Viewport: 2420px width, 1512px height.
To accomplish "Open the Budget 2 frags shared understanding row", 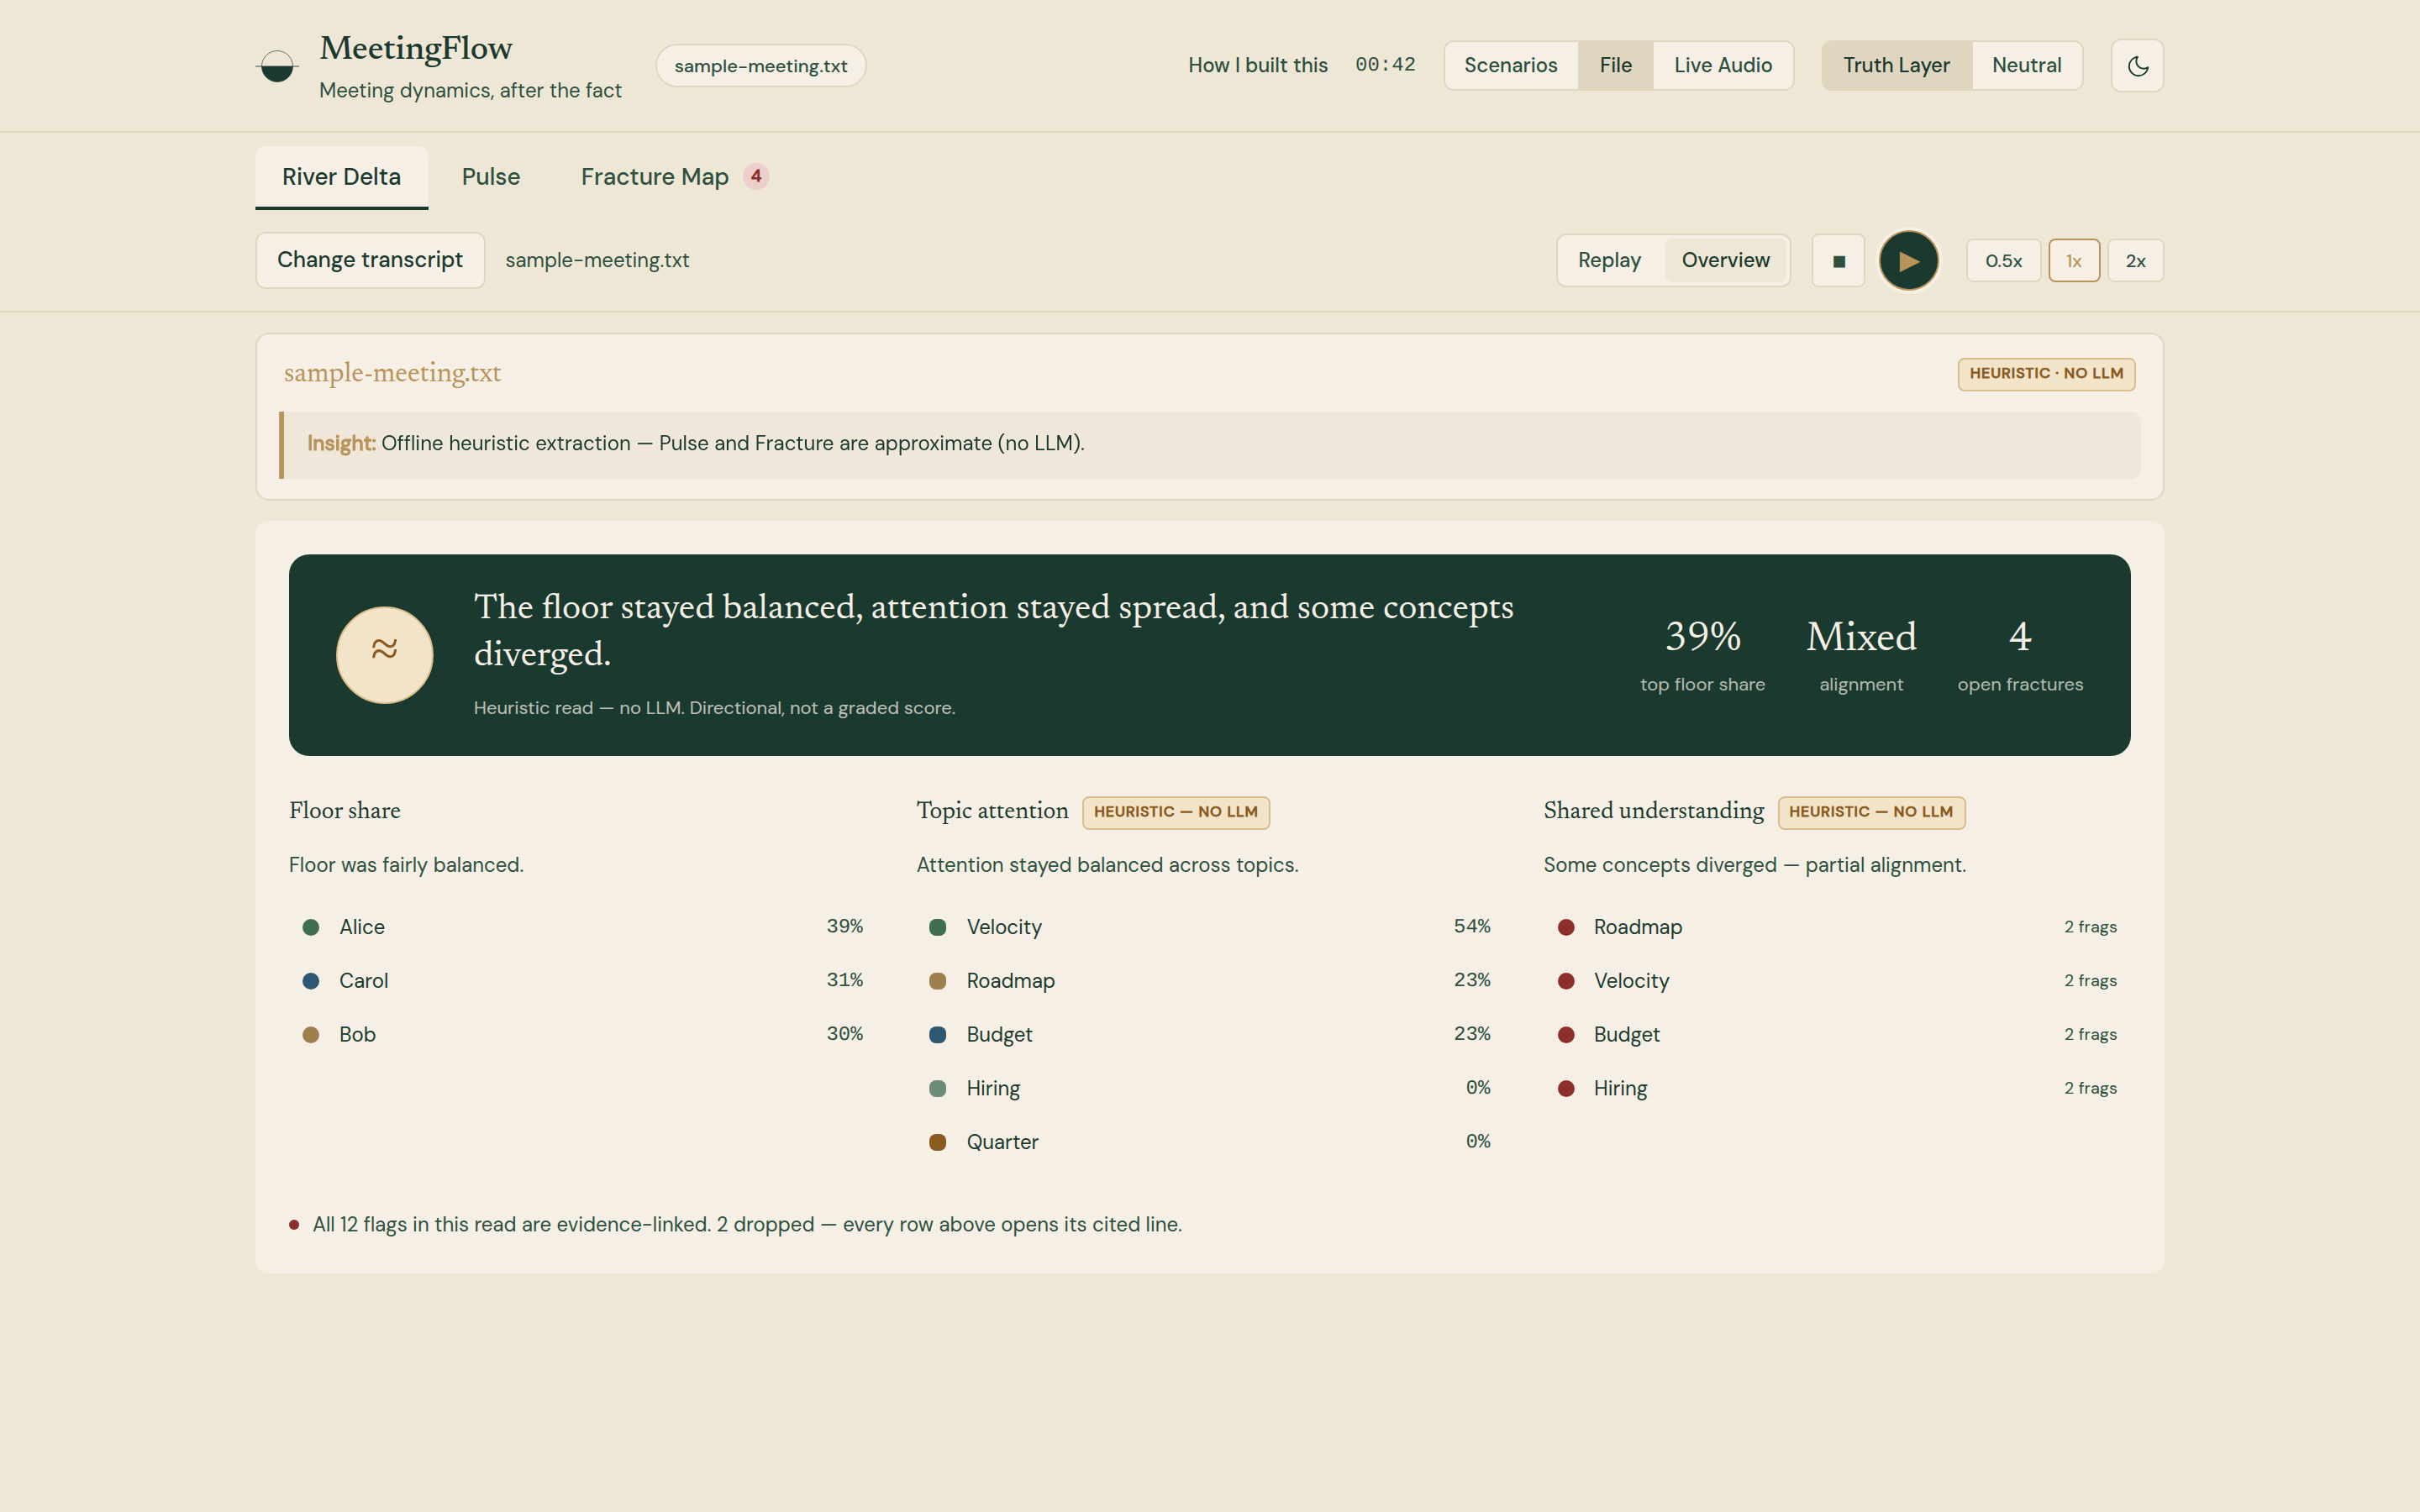I will pyautogui.click(x=1837, y=1035).
